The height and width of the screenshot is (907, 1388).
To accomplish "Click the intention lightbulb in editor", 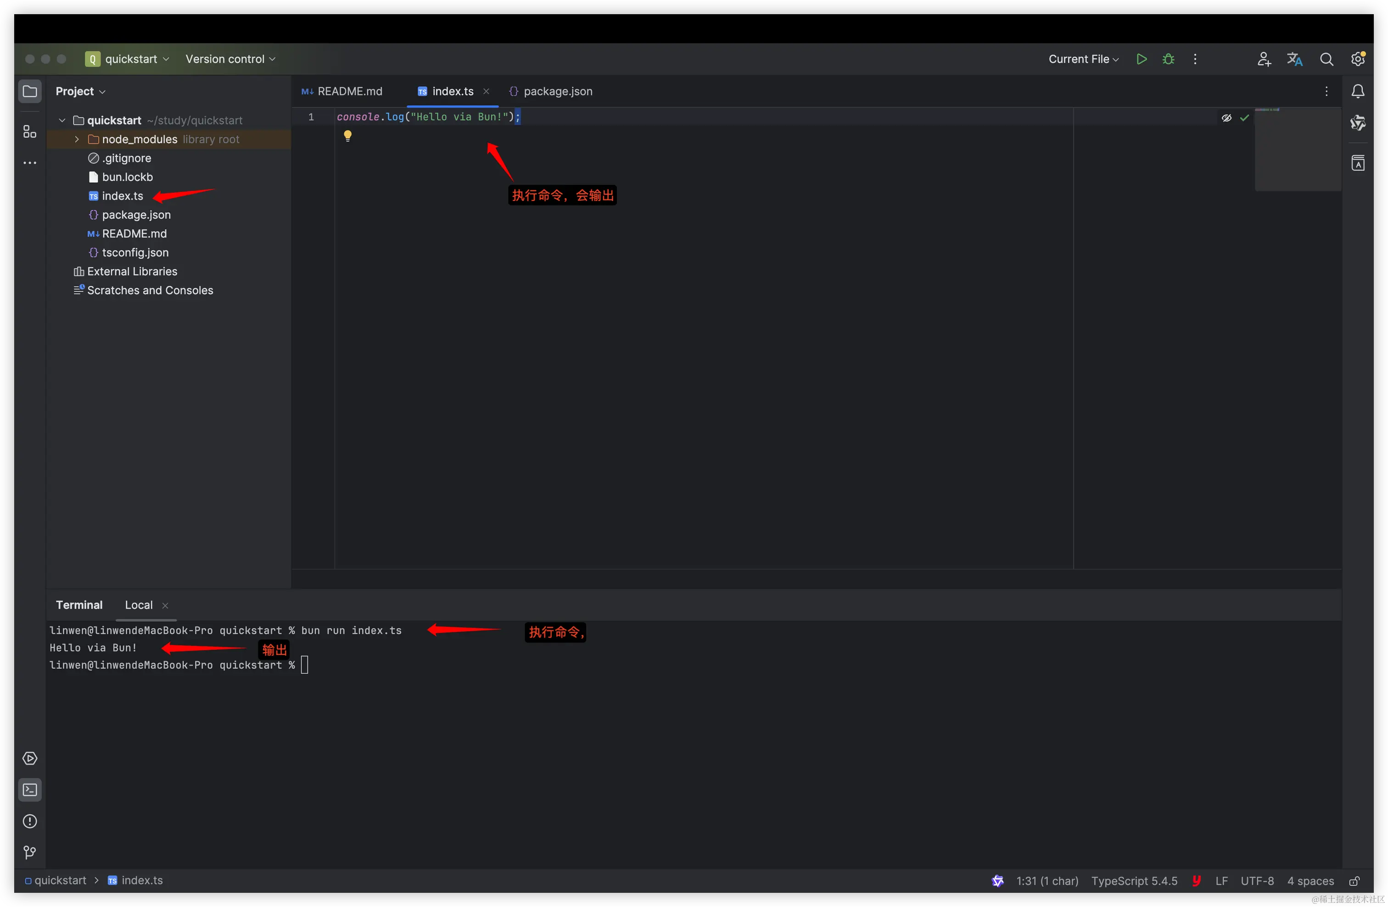I will pyautogui.click(x=347, y=136).
